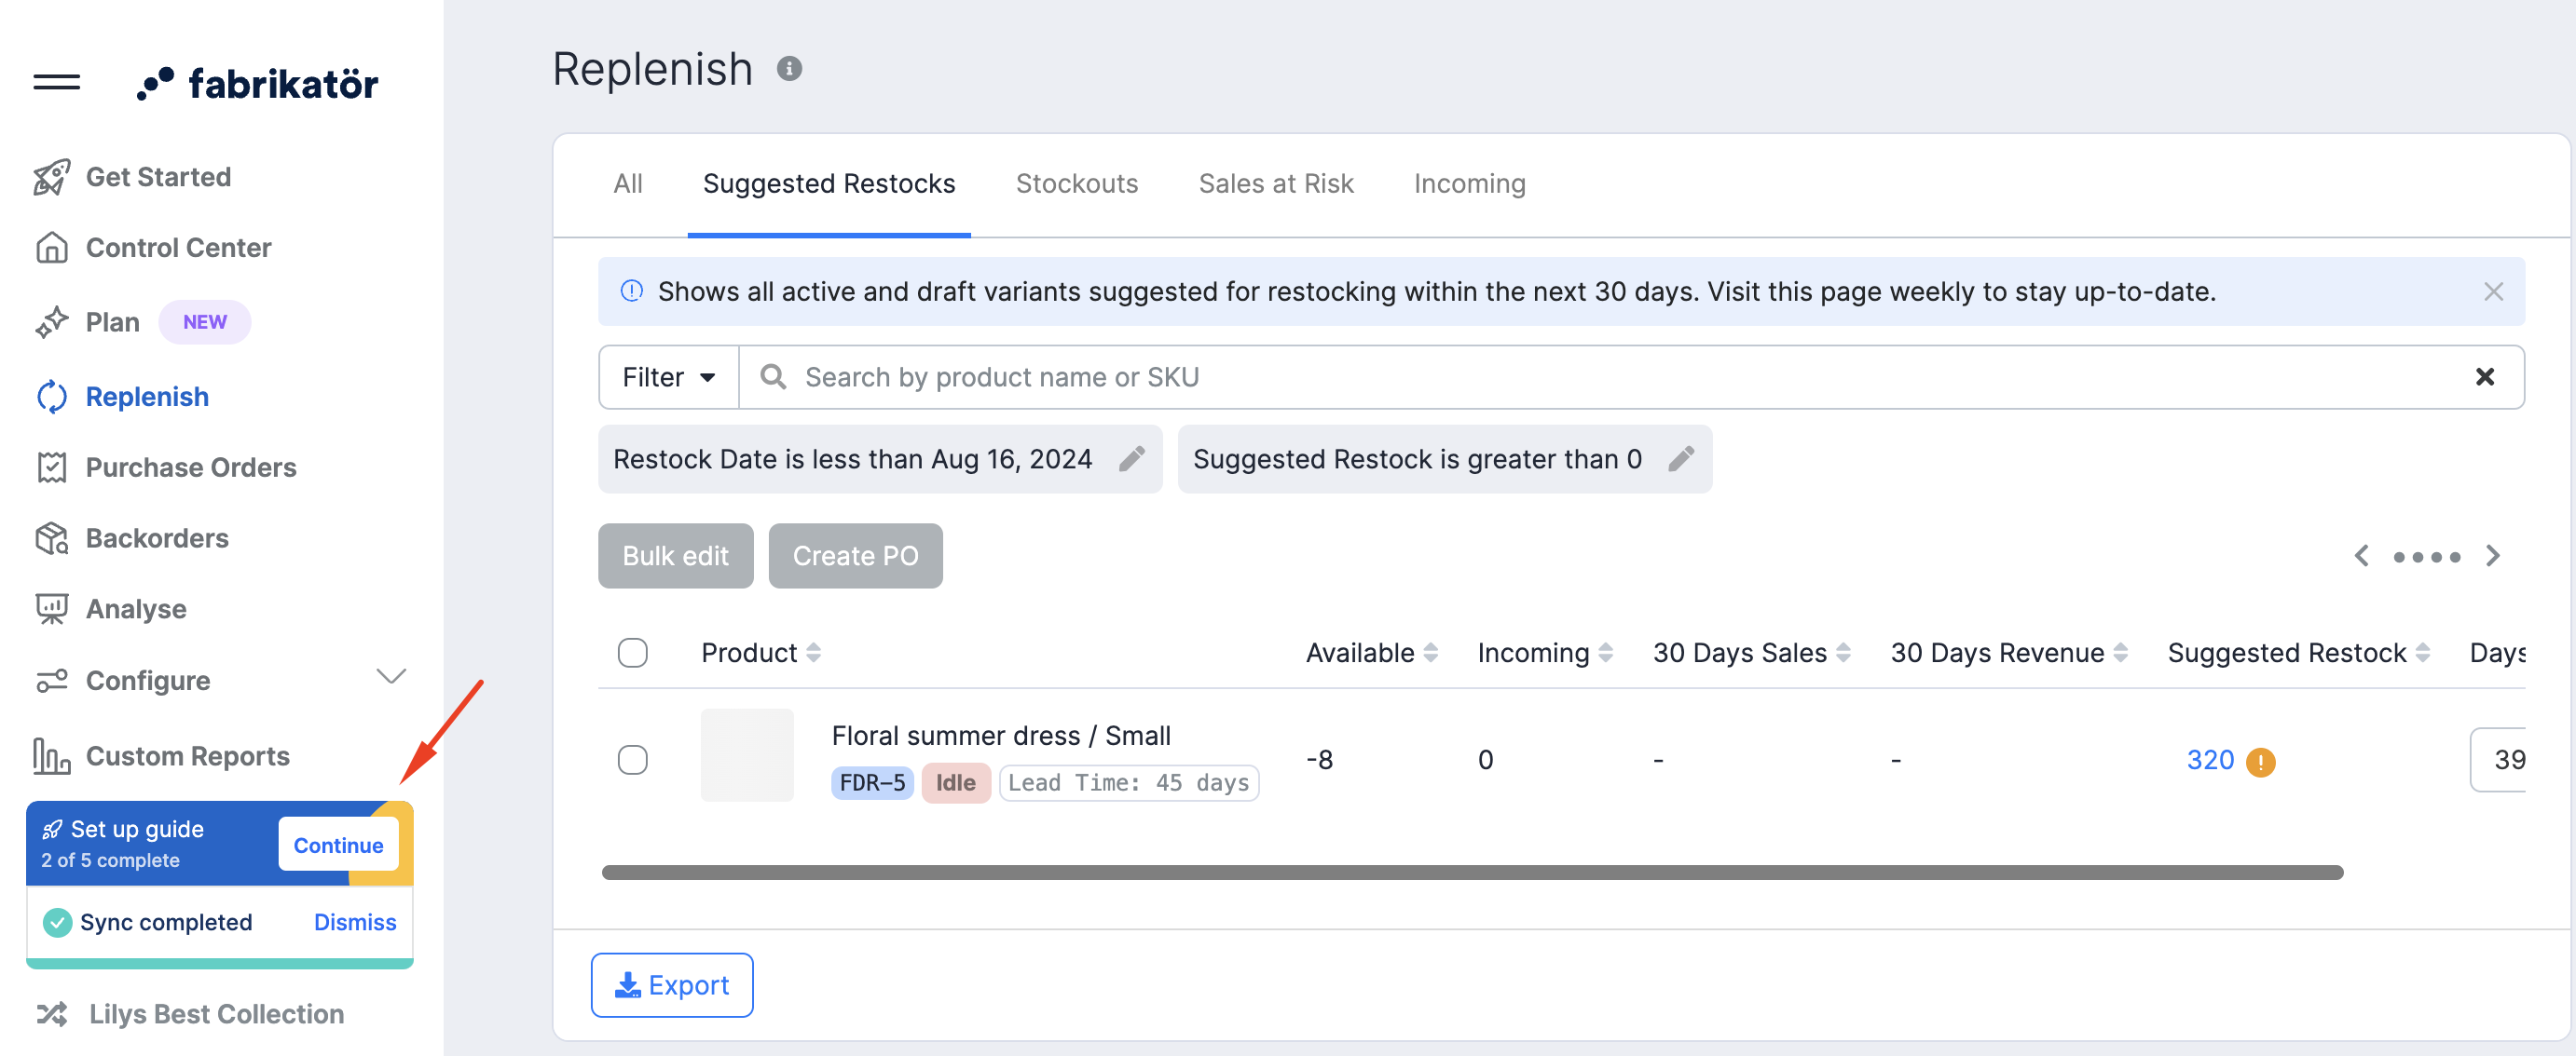The height and width of the screenshot is (1056, 2576).
Task: Click the Lilys Best Collection shuffle icon
Action: (x=52, y=1013)
